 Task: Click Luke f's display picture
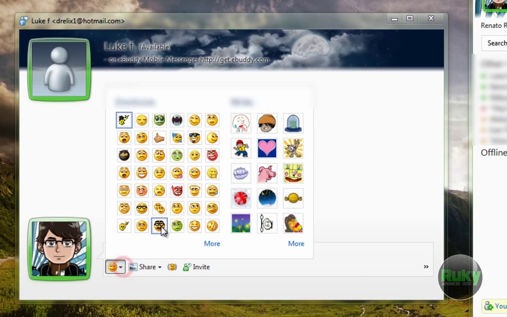coord(59,69)
